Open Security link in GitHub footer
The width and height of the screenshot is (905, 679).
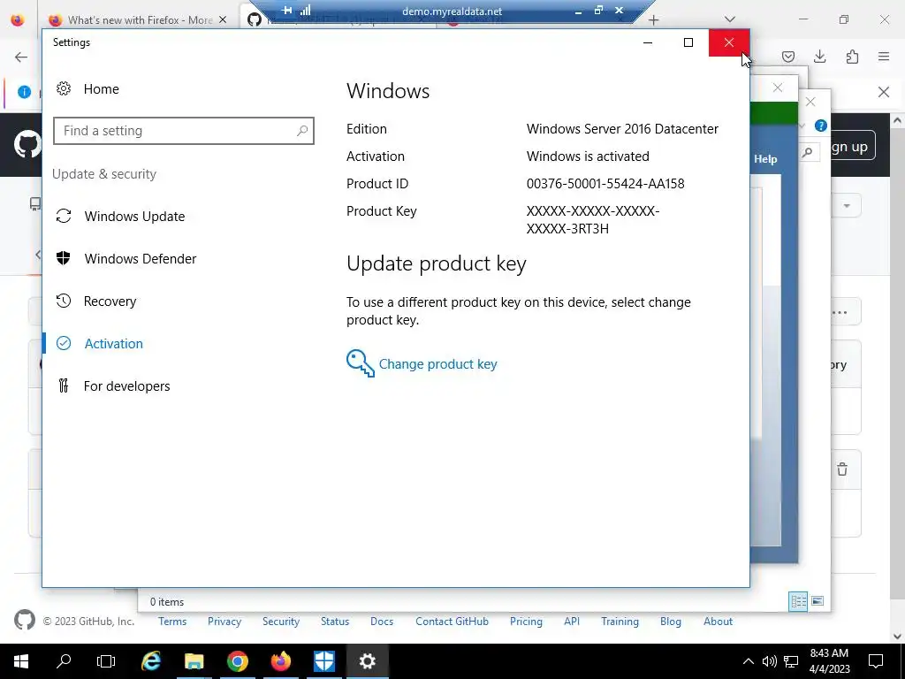coord(281,622)
